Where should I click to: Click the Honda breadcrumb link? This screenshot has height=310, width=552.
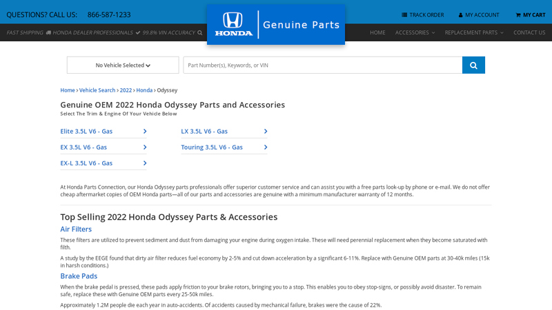coord(144,90)
